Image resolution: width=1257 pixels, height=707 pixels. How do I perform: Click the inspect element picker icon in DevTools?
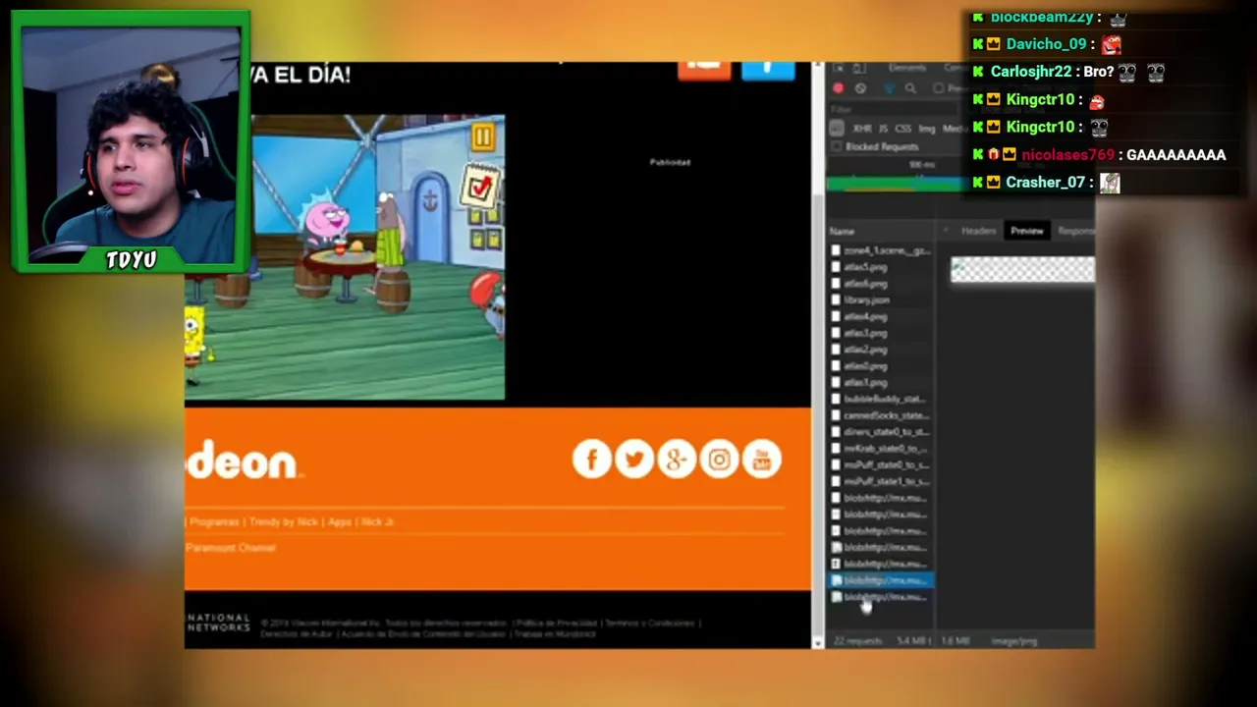pyautogui.click(x=838, y=68)
